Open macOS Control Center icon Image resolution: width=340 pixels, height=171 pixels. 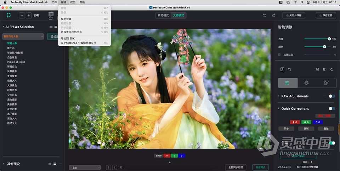click(308, 2)
